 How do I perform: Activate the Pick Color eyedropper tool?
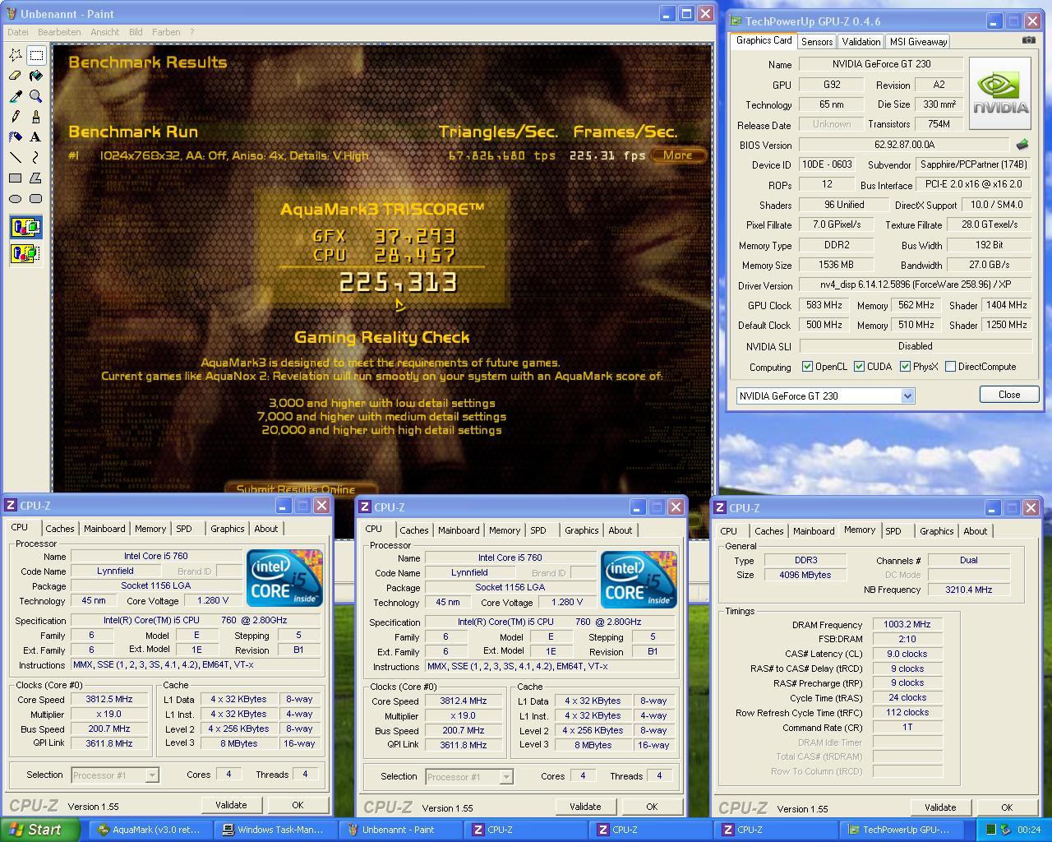(x=16, y=96)
